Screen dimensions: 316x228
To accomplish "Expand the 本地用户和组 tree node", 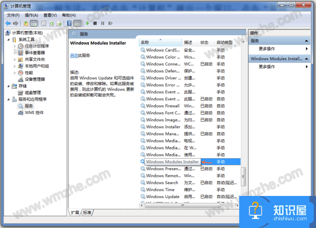I will (x=15, y=66).
